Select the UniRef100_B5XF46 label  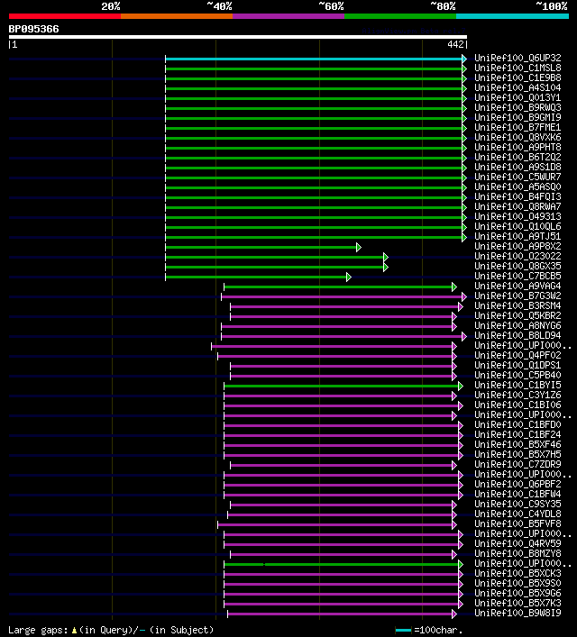pos(517,444)
